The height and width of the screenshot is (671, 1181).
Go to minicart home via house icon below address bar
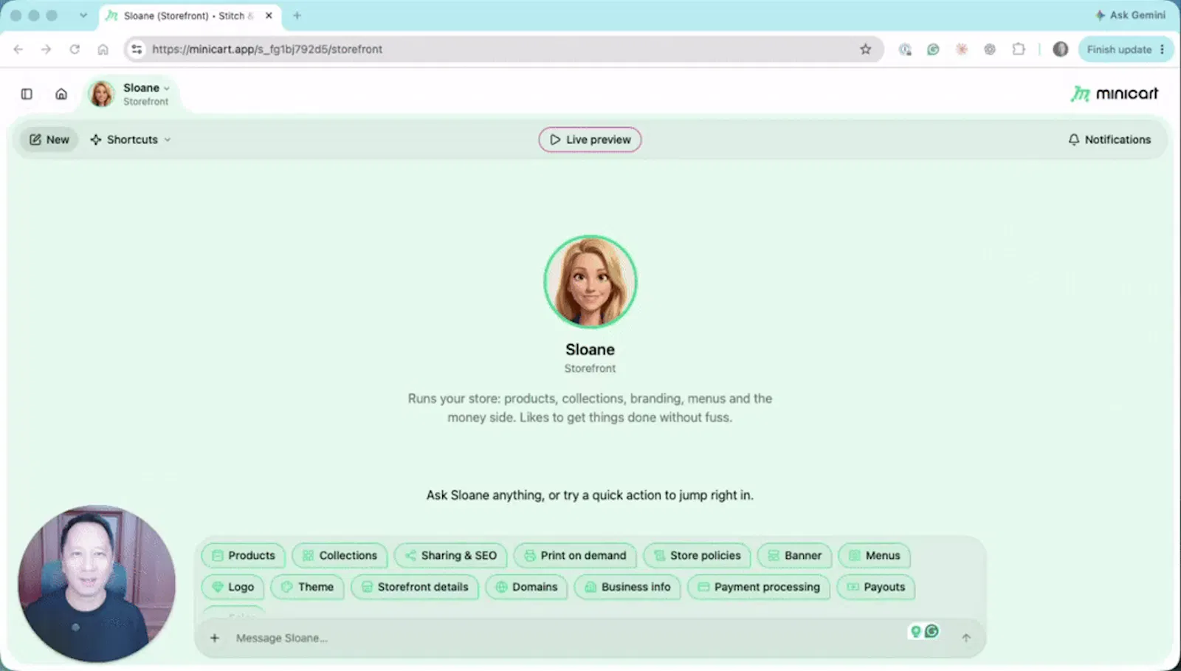pos(61,94)
